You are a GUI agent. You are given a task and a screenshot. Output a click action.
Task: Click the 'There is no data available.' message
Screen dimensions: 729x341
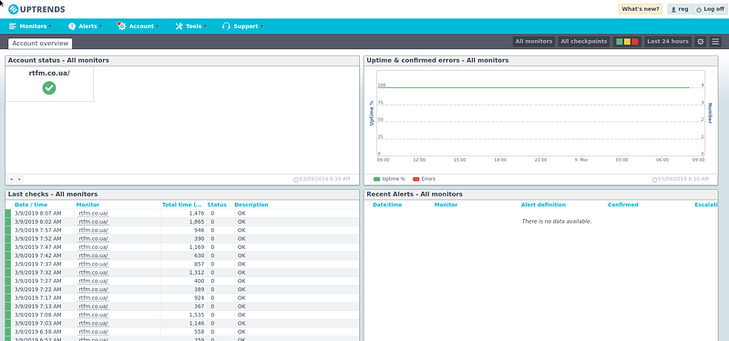point(557,222)
